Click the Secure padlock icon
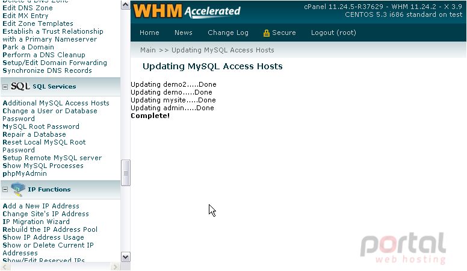The height and width of the screenshot is (271, 467). pos(266,33)
